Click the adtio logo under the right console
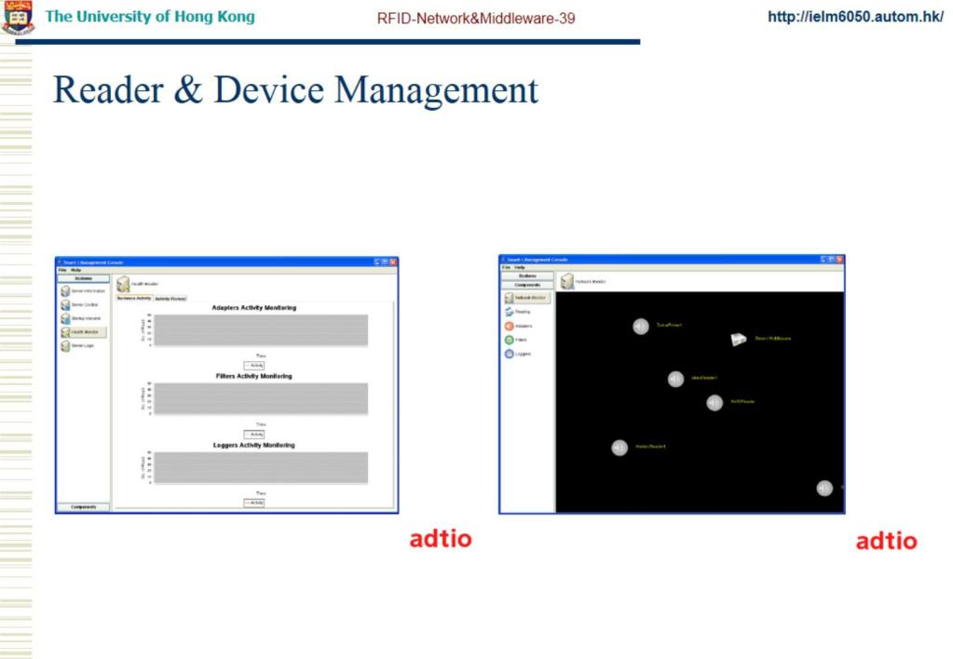Viewport: 953px width, 659px height. pos(886,541)
